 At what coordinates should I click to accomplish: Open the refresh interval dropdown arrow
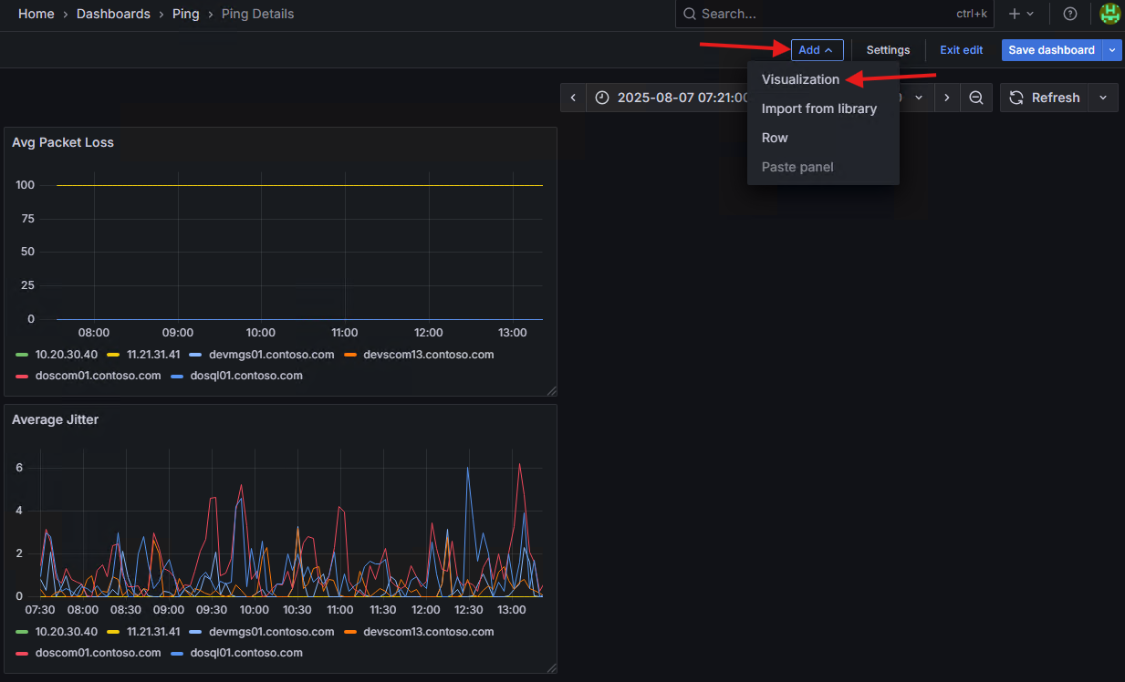pos(1102,98)
